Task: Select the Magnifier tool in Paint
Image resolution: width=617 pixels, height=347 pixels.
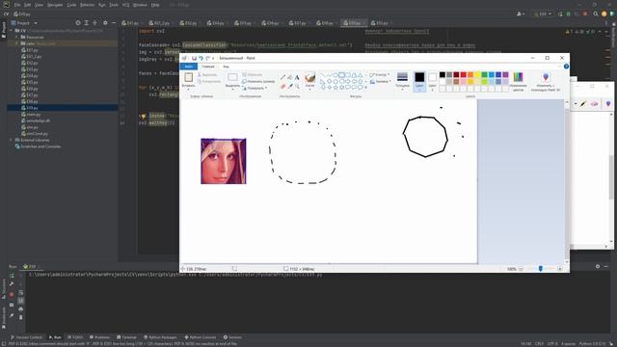Action: tap(297, 86)
